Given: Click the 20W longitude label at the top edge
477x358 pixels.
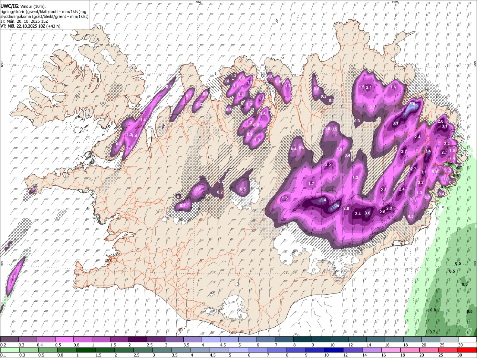Looking at the screenshot, I should [x=198, y=2].
